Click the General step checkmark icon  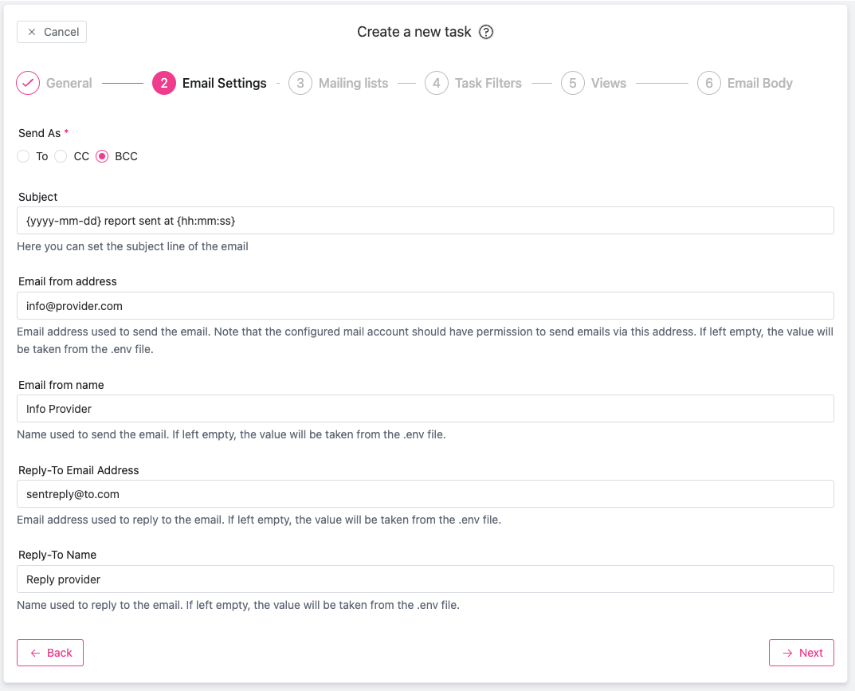point(28,83)
